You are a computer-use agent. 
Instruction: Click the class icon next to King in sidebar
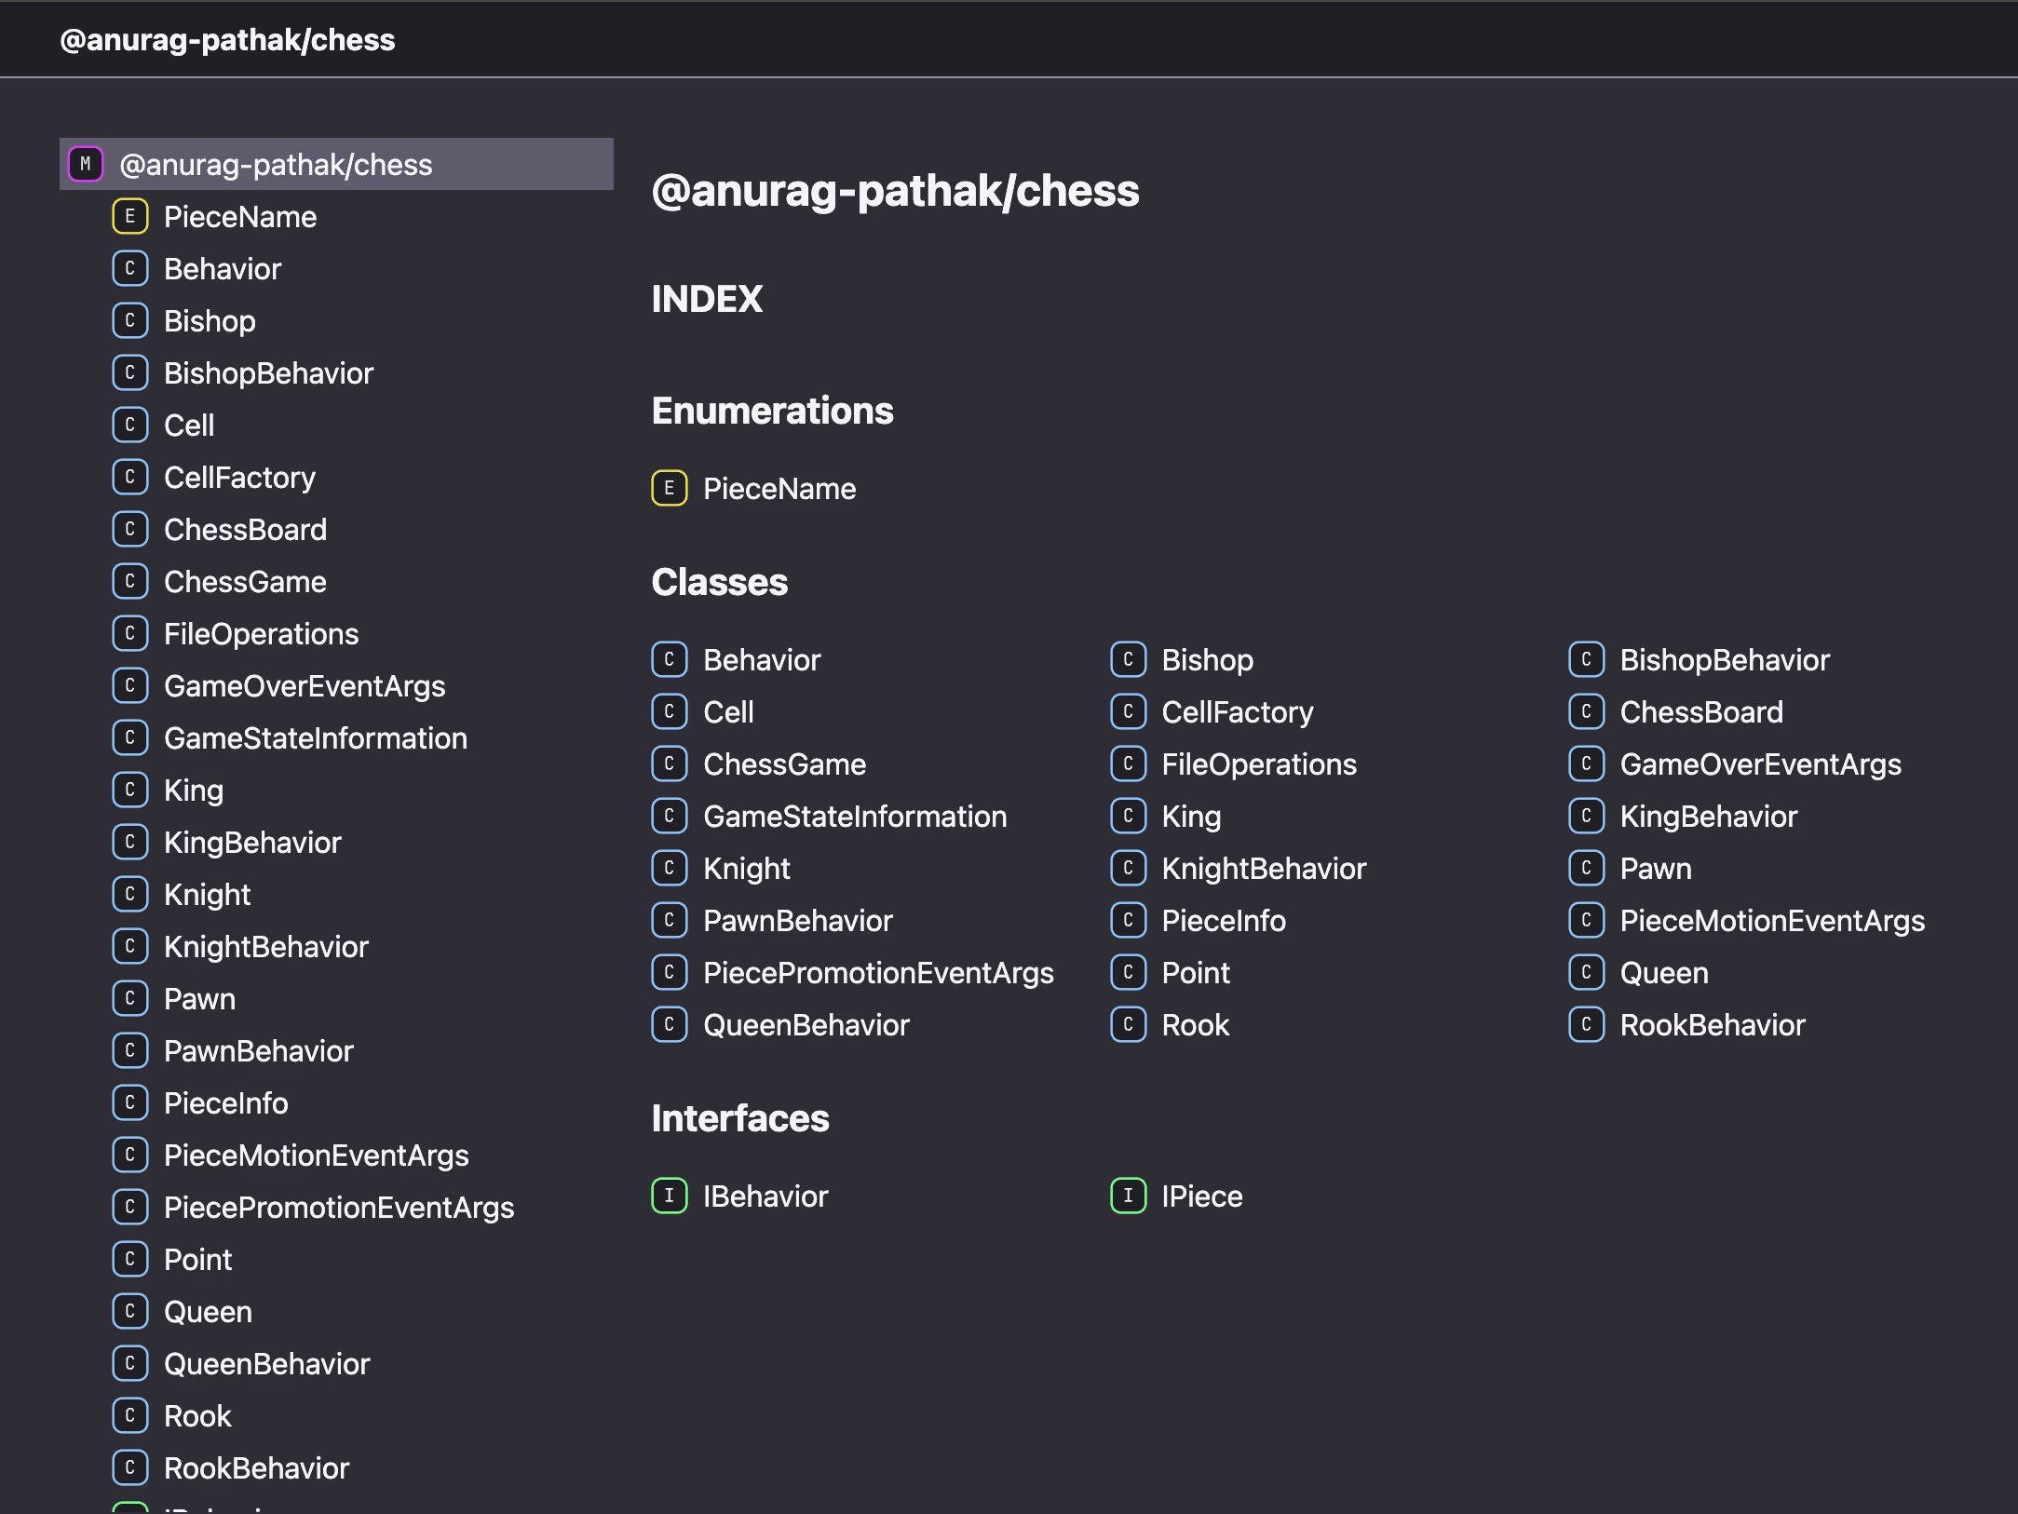coord(130,791)
